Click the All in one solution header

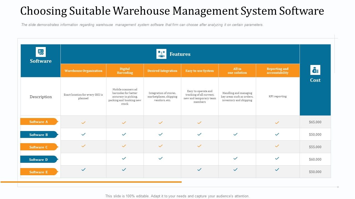[237, 71]
